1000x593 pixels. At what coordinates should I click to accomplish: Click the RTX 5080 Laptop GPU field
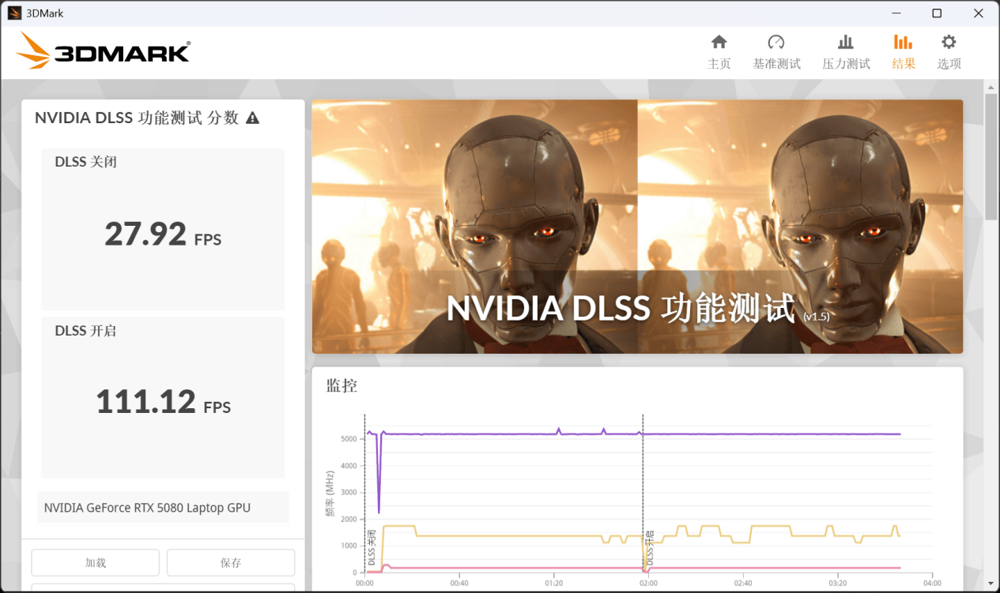pyautogui.click(x=163, y=508)
